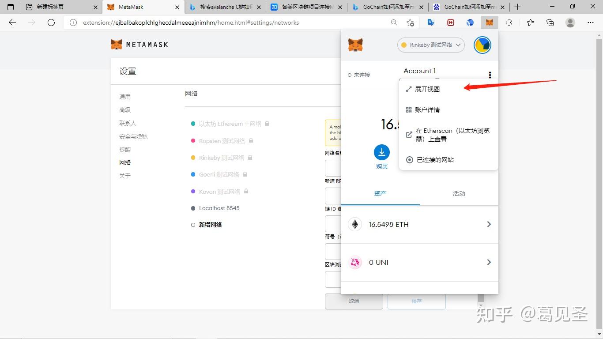Select Account details menu entry

pos(448,110)
